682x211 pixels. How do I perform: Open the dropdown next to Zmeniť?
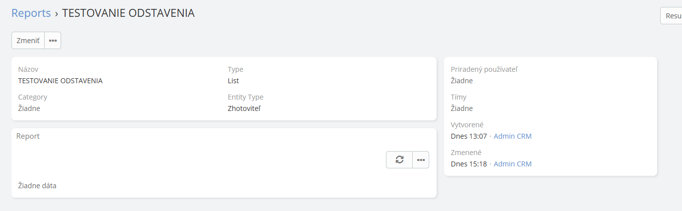tap(53, 41)
